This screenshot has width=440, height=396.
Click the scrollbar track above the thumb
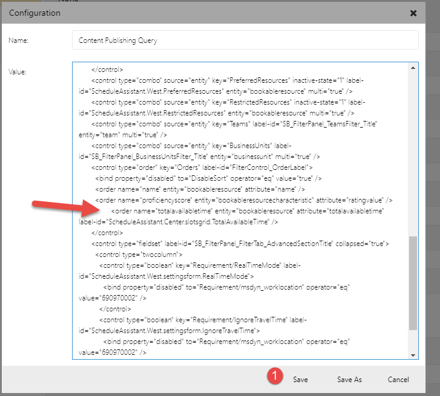pyautogui.click(x=413, y=151)
